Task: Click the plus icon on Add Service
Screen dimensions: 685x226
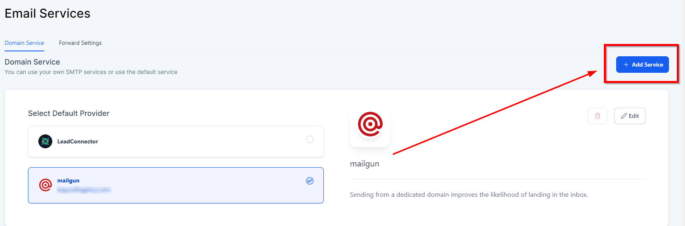Action: pos(626,65)
